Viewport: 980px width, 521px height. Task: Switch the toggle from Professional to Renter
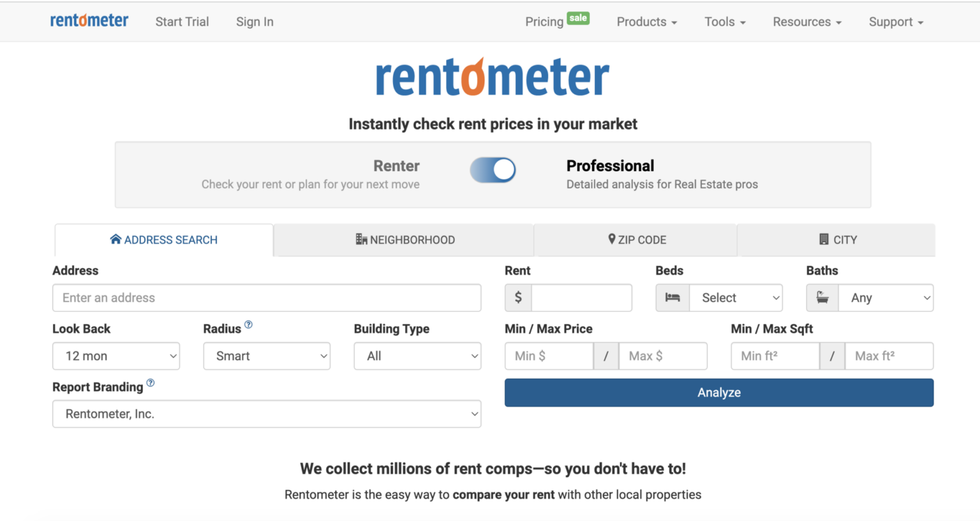point(493,170)
